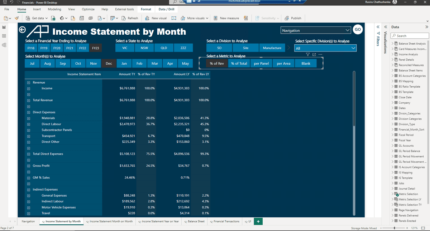The height and width of the screenshot is (231, 430).
Task: Insert a text box using the A icon
Action: (x=174, y=18)
